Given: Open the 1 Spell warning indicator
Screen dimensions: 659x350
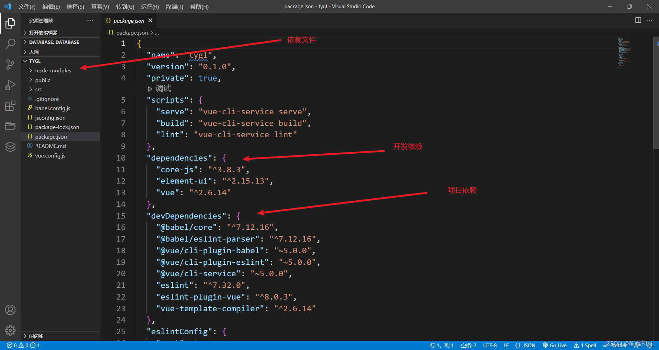Looking at the screenshot, I should [x=585, y=345].
